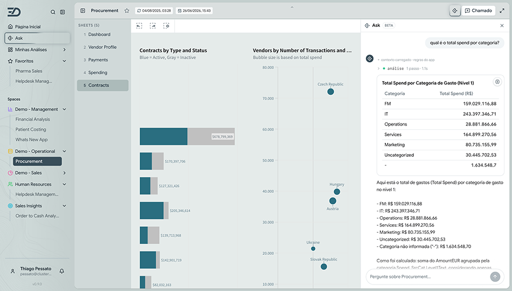Click the app logo at top left
This screenshot has width=512, height=291.
pos(14,12)
